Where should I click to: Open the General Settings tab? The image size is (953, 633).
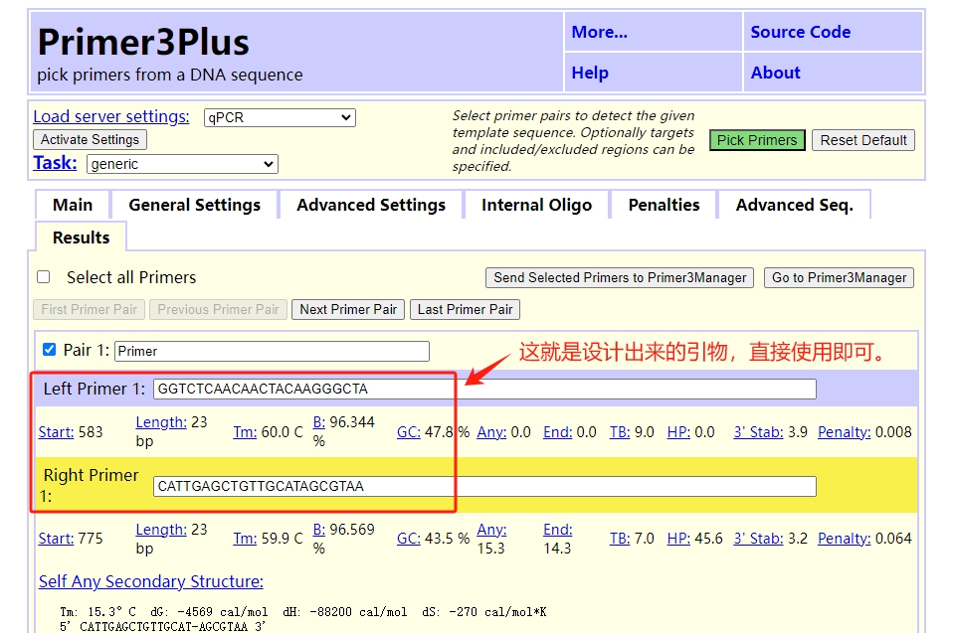tap(194, 205)
